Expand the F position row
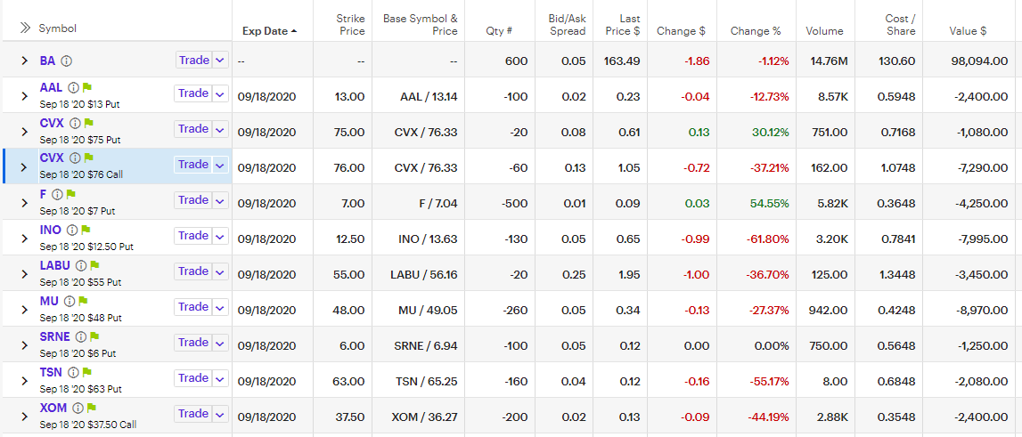 [25, 203]
